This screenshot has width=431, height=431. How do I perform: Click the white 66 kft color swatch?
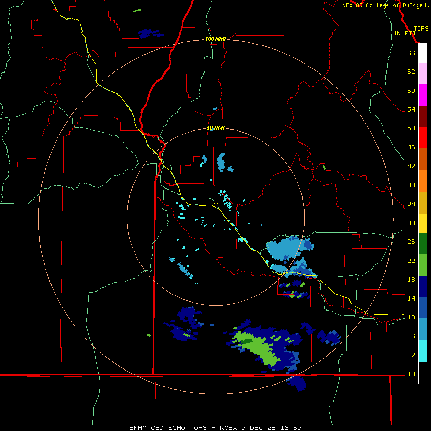click(x=423, y=53)
